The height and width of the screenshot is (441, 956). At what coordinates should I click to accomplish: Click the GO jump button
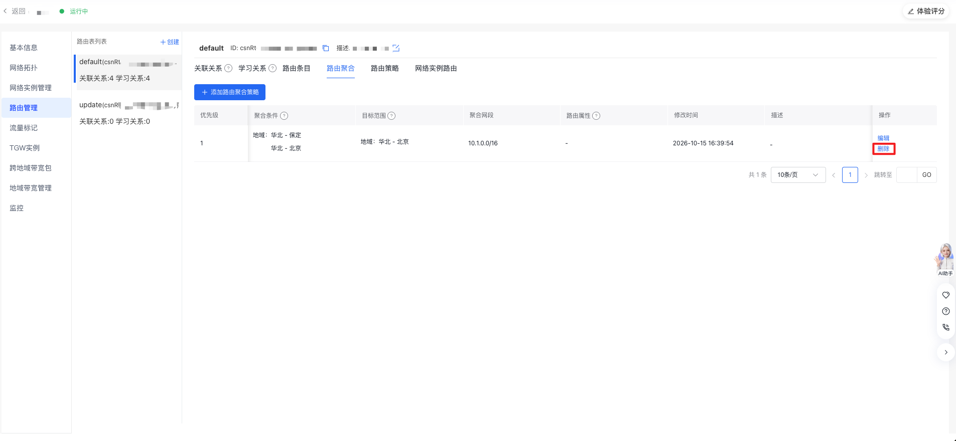coord(926,175)
